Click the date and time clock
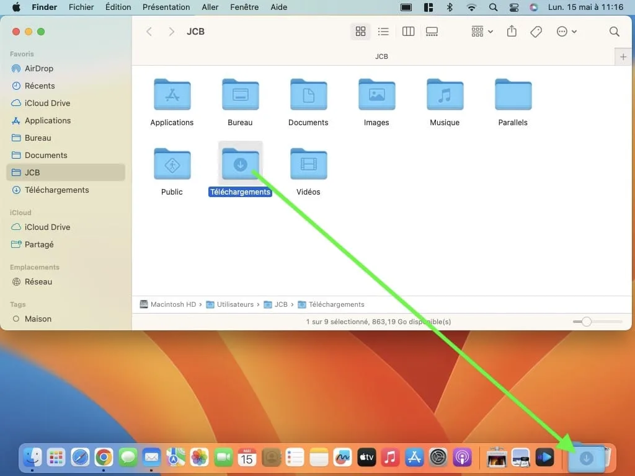 [585, 7]
